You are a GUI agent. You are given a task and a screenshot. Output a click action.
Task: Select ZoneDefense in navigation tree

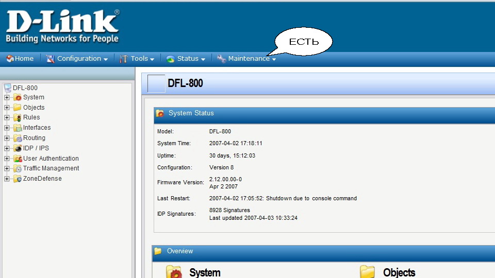click(42, 179)
